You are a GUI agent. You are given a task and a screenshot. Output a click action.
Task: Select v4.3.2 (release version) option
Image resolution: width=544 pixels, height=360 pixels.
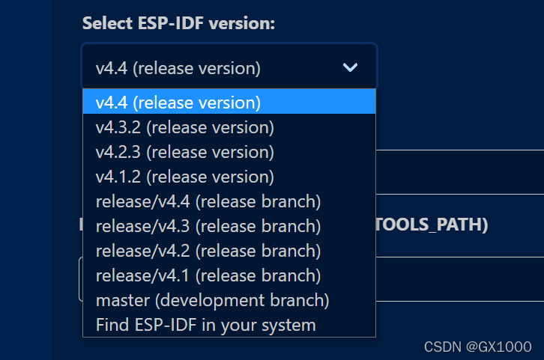pyautogui.click(x=229, y=126)
